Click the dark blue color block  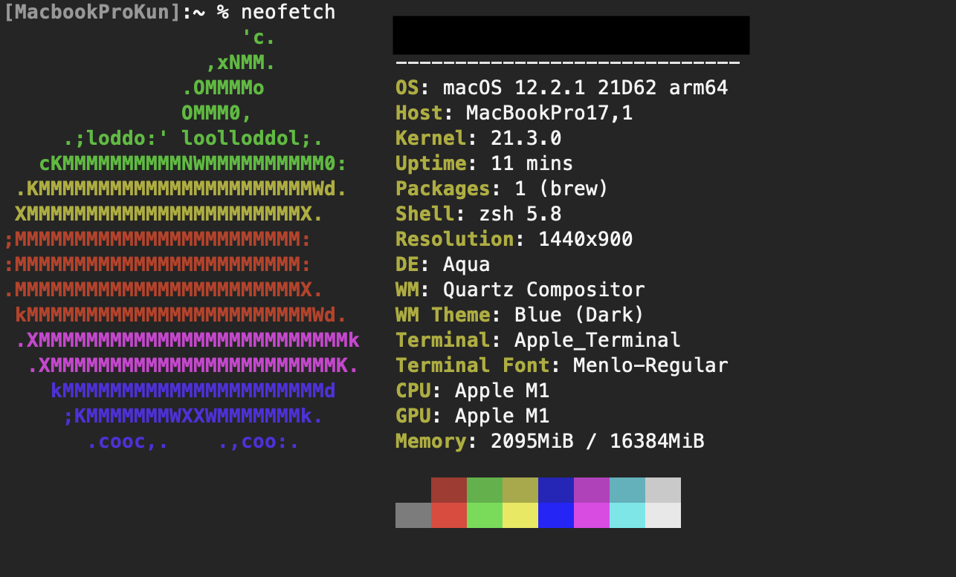point(556,490)
